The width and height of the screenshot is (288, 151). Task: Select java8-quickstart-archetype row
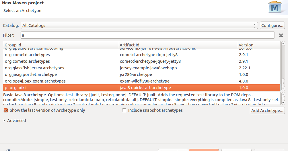coord(142,88)
